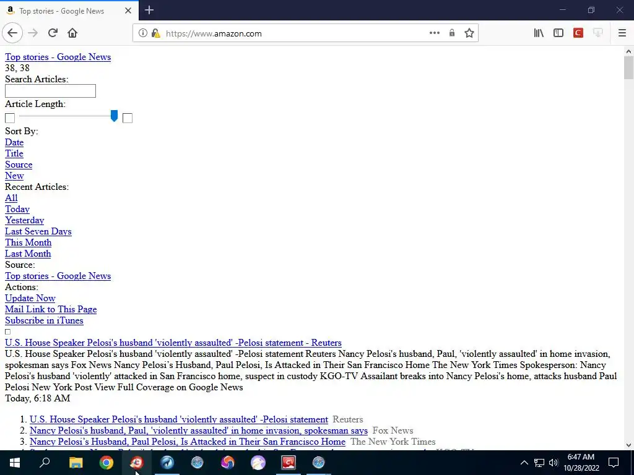The width and height of the screenshot is (634, 475).
Task: Open the Pelosi statement - Reuters headline link
Action: [x=173, y=343]
